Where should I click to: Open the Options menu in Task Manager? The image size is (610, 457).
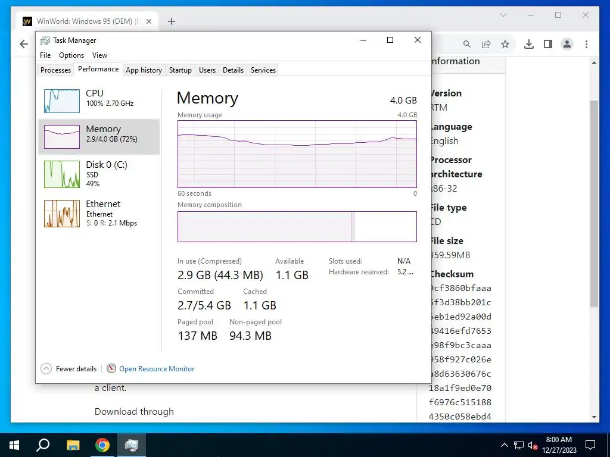(71, 55)
